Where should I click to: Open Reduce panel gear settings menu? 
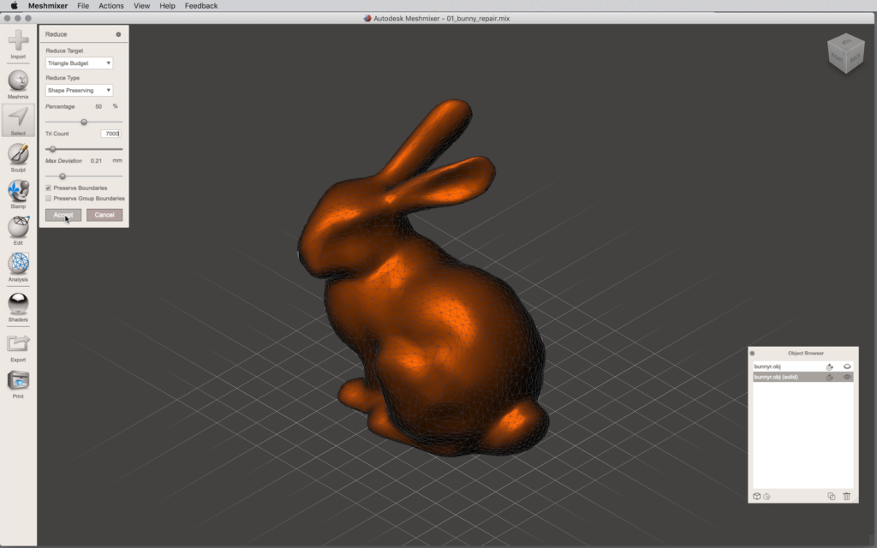119,34
